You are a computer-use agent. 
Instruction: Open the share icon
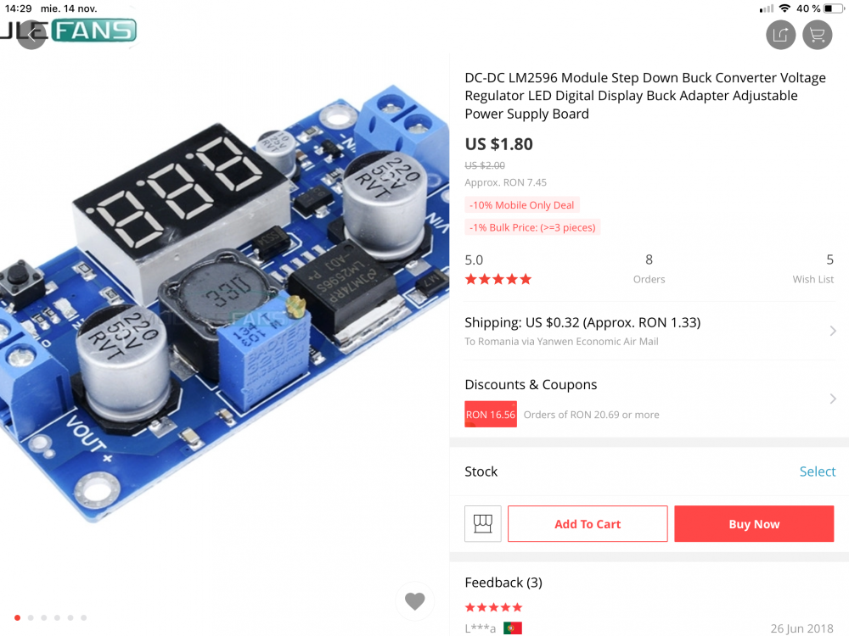click(780, 35)
